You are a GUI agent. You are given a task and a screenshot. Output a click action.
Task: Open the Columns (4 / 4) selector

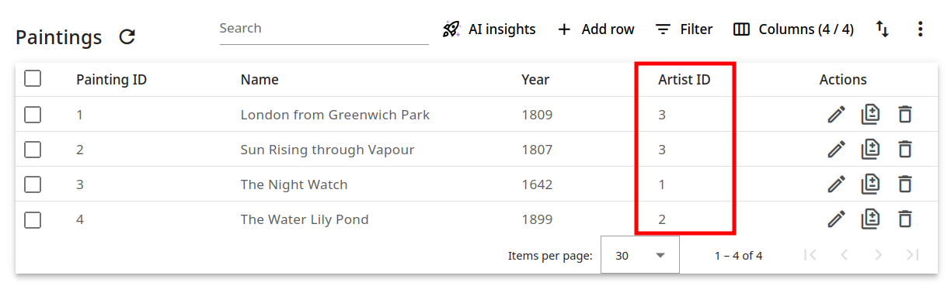tap(793, 29)
